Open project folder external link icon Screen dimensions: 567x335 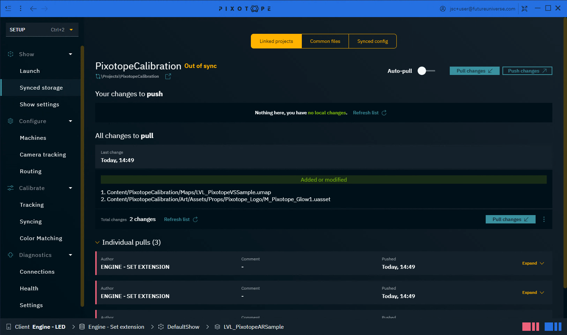tap(168, 76)
